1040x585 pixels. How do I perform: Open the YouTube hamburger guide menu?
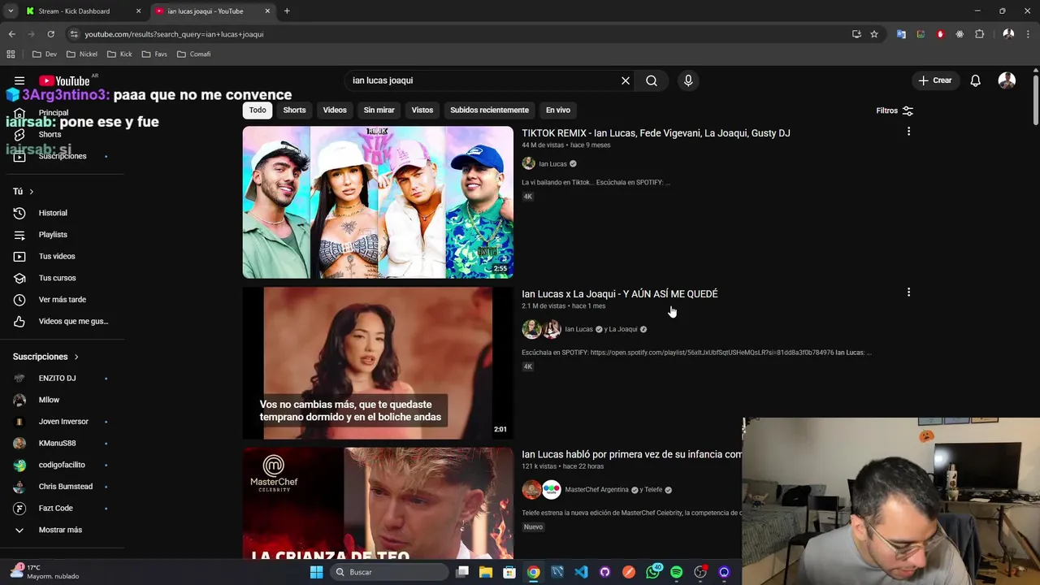[x=19, y=80]
